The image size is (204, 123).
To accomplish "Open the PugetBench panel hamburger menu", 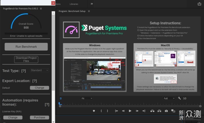I will 41,9.
